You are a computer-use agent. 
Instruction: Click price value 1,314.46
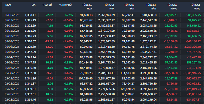[30, 100]
